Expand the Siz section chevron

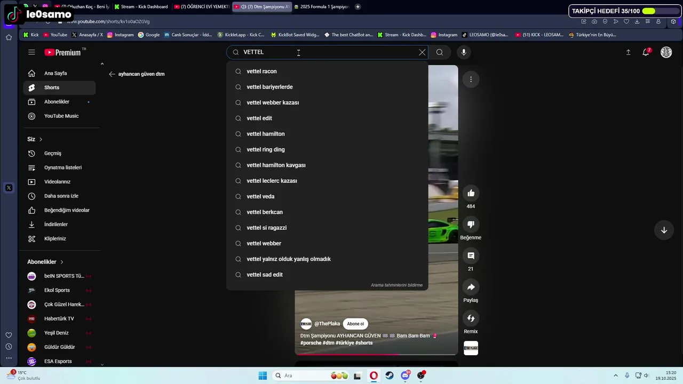(x=41, y=139)
